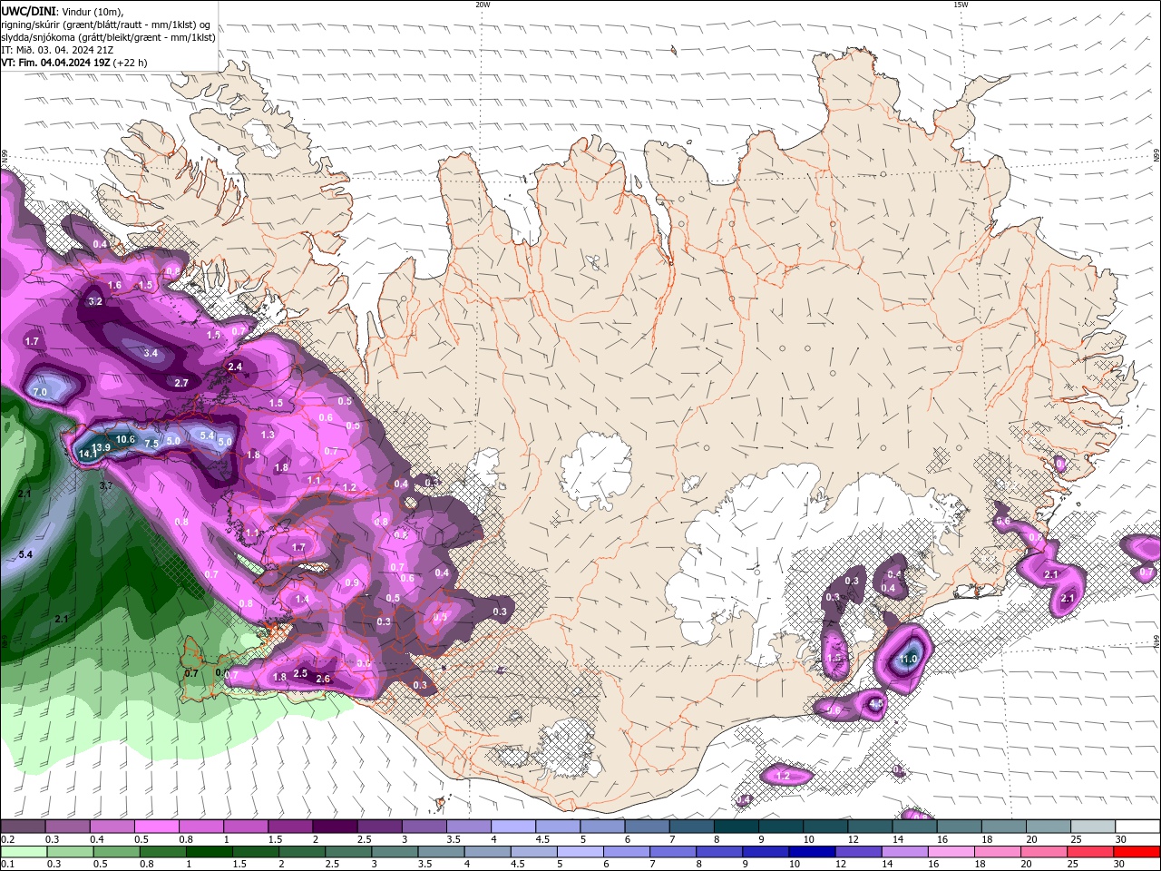The height and width of the screenshot is (871, 1161).
Task: Select the valid time line VT: Fim. 04.04.2024 19Z
Action: 73,63
